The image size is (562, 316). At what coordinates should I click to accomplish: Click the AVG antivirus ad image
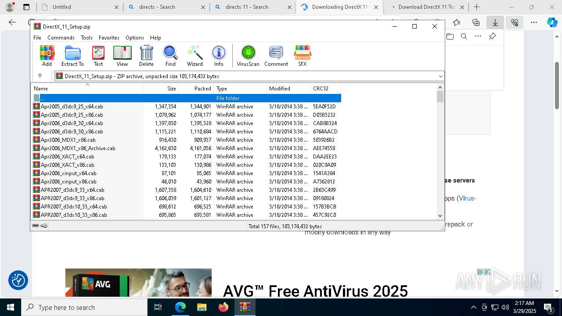point(138,283)
